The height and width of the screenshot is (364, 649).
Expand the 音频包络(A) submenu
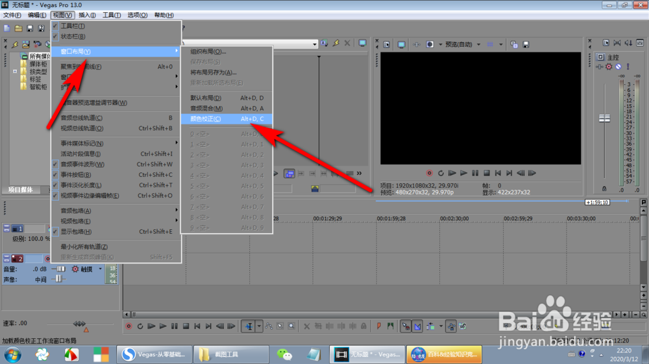click(x=116, y=210)
